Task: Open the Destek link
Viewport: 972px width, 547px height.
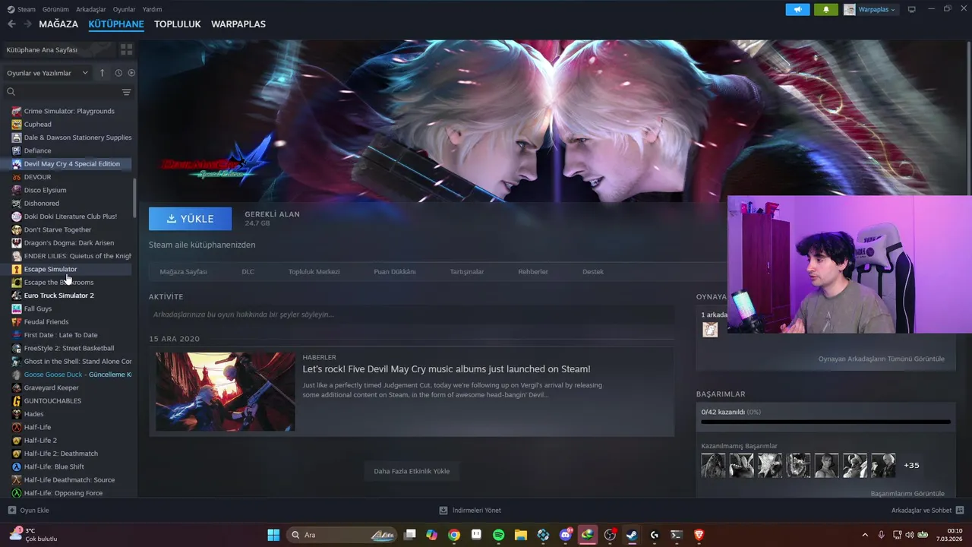Action: tap(593, 271)
